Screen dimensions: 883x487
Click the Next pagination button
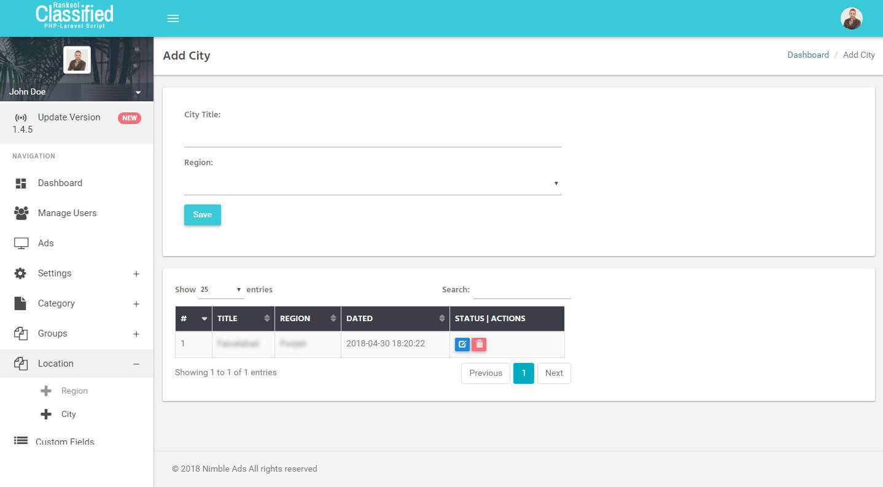[554, 373]
